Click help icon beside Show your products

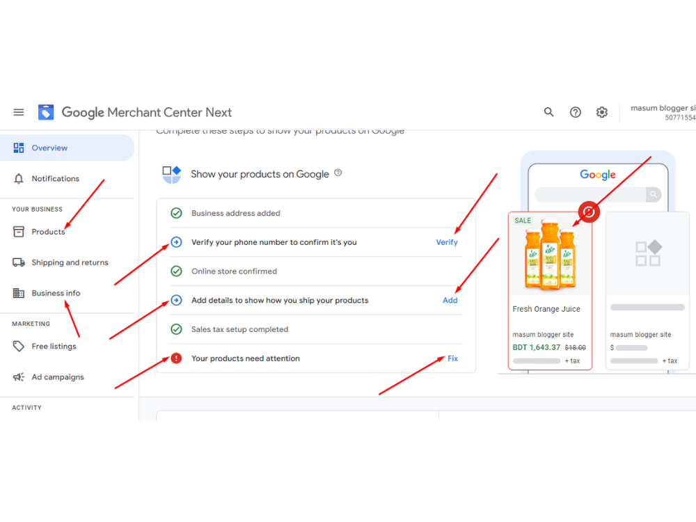coord(338,173)
